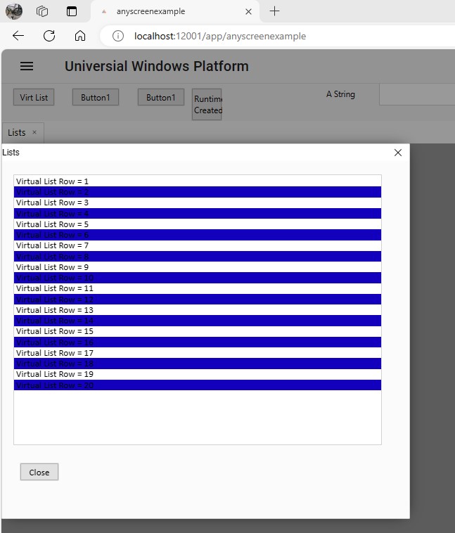Viewport: 455px width, 533px height.
Task: Open the browser workspaces icon
Action: [x=42, y=11]
